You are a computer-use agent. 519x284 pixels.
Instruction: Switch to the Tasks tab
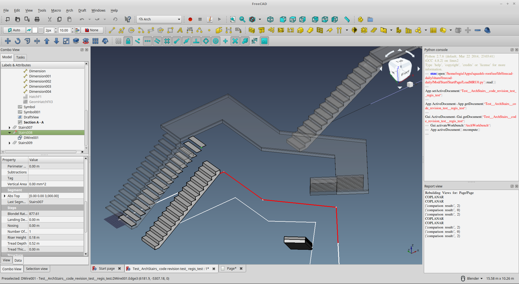tap(20, 57)
